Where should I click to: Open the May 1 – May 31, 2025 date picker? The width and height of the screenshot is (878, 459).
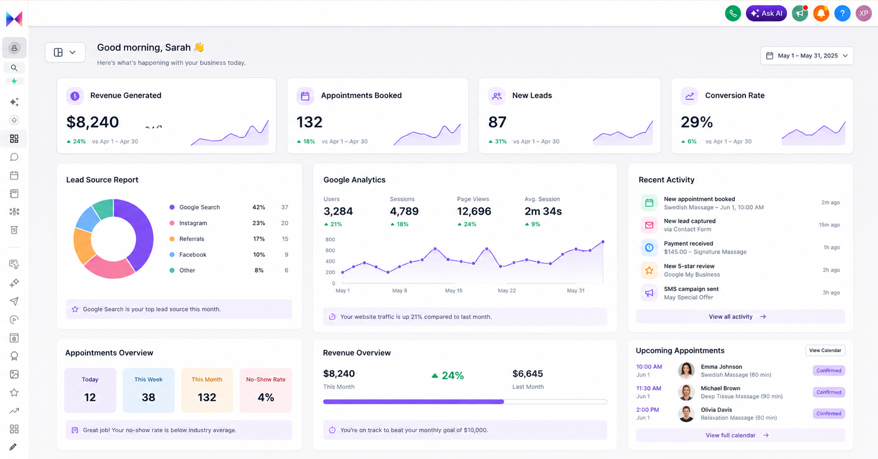point(807,56)
